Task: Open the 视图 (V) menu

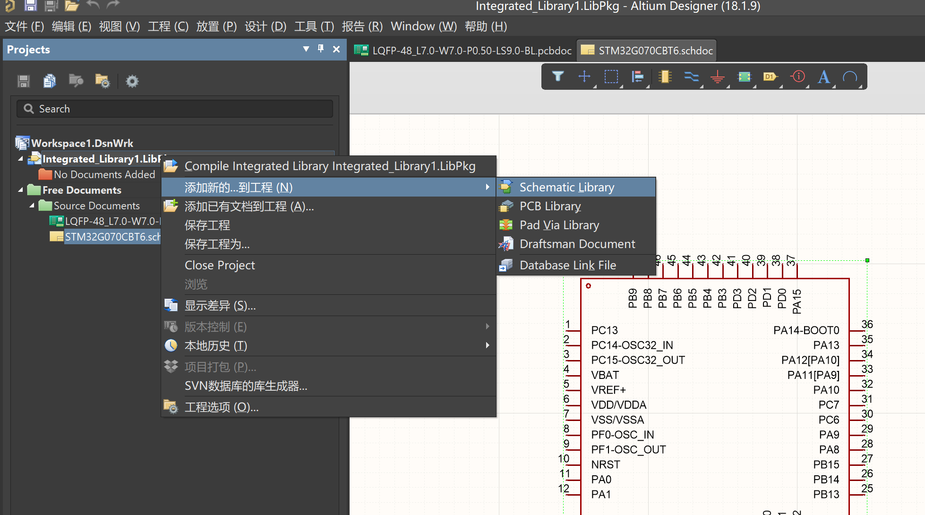Action: (120, 26)
